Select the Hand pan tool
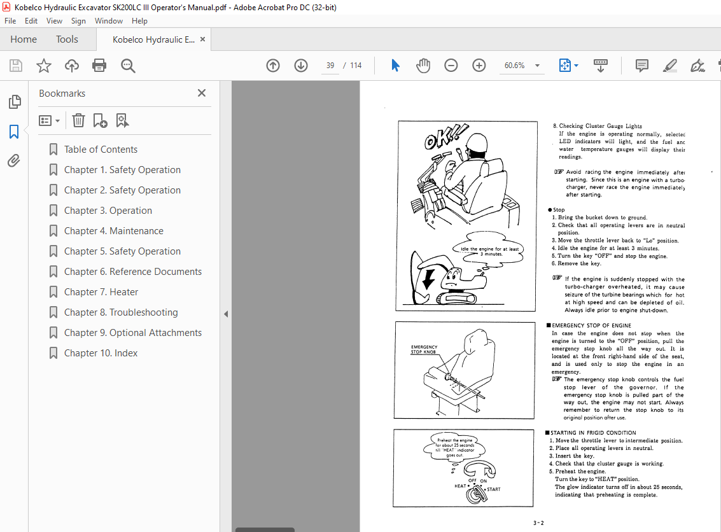Screen dimensions: 721x532 (x=423, y=66)
